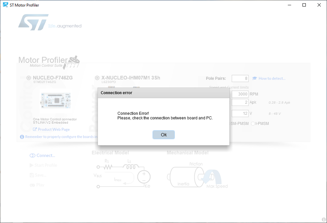Click the Ok button in Connection error dialog
Viewport: 327px width, 223px height.
coord(164,135)
